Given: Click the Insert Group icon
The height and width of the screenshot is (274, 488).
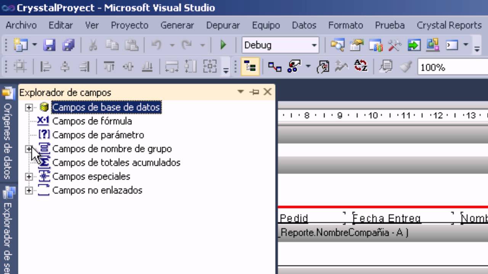Looking at the screenshot, I should click(274, 67).
